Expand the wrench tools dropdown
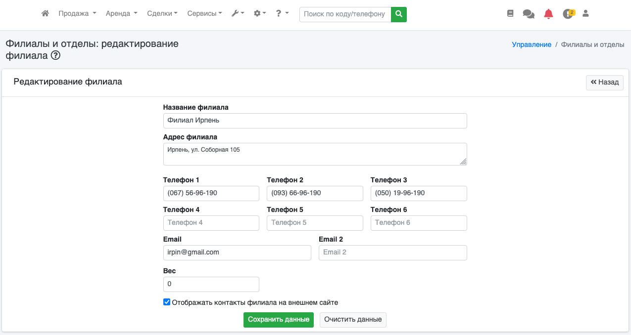Image resolution: width=631 pixels, height=335 pixels. (238, 14)
